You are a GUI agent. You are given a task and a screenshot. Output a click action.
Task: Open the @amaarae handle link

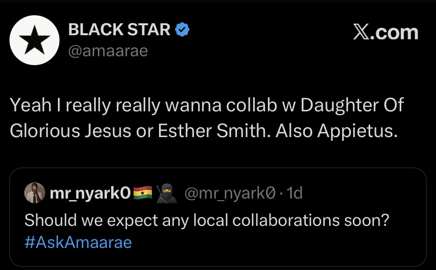pyautogui.click(x=108, y=51)
